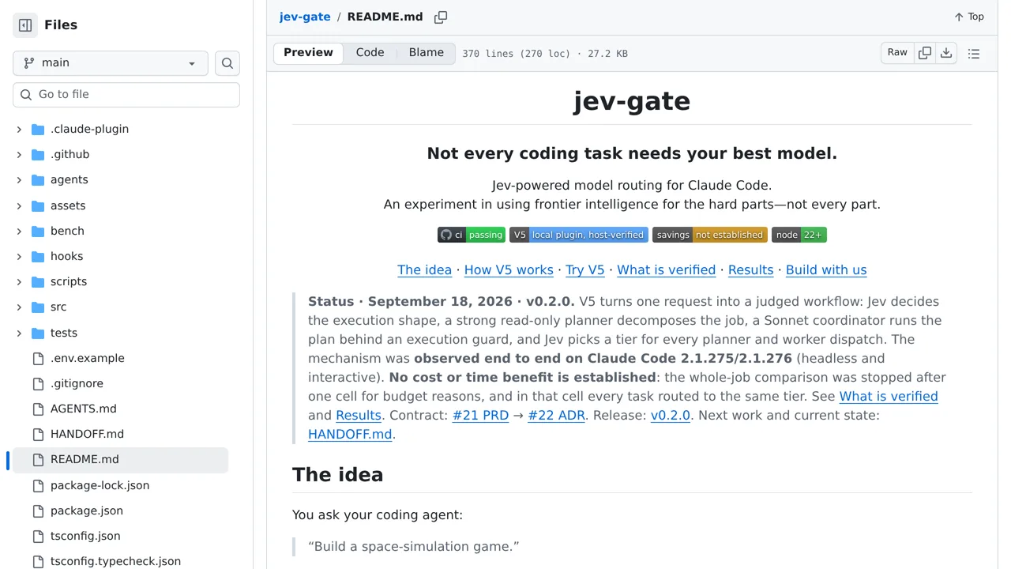Screen dimensions: 1011x569
Task: Open the #21 PRD link
Action: tap(481, 416)
